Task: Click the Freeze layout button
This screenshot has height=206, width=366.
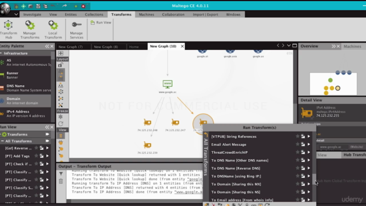Action: click(62, 111)
